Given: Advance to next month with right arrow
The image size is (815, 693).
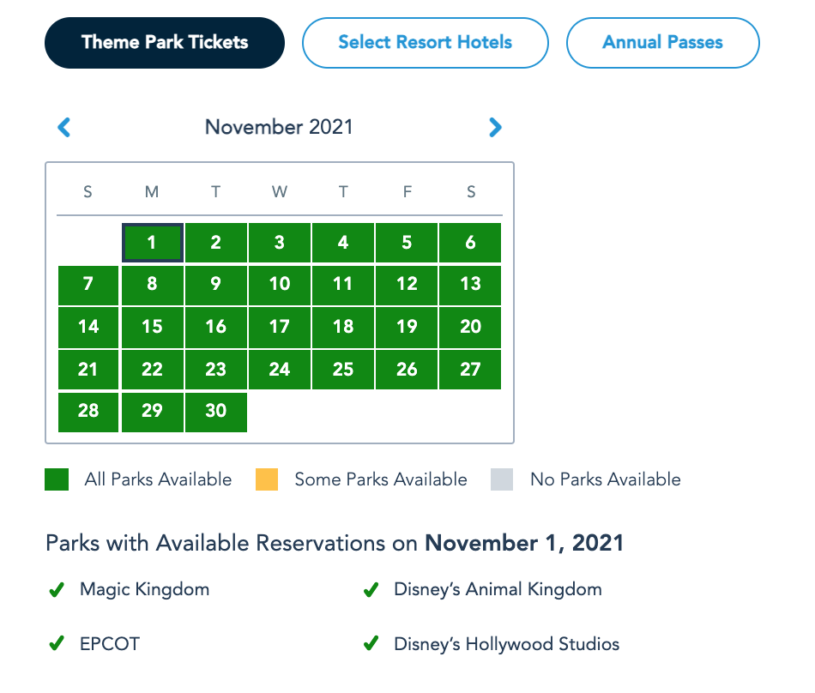Looking at the screenshot, I should pyautogui.click(x=495, y=128).
